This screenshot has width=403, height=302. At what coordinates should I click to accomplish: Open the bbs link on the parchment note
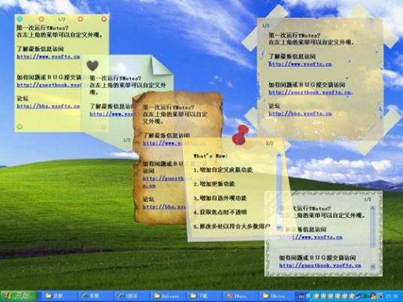[165, 207]
